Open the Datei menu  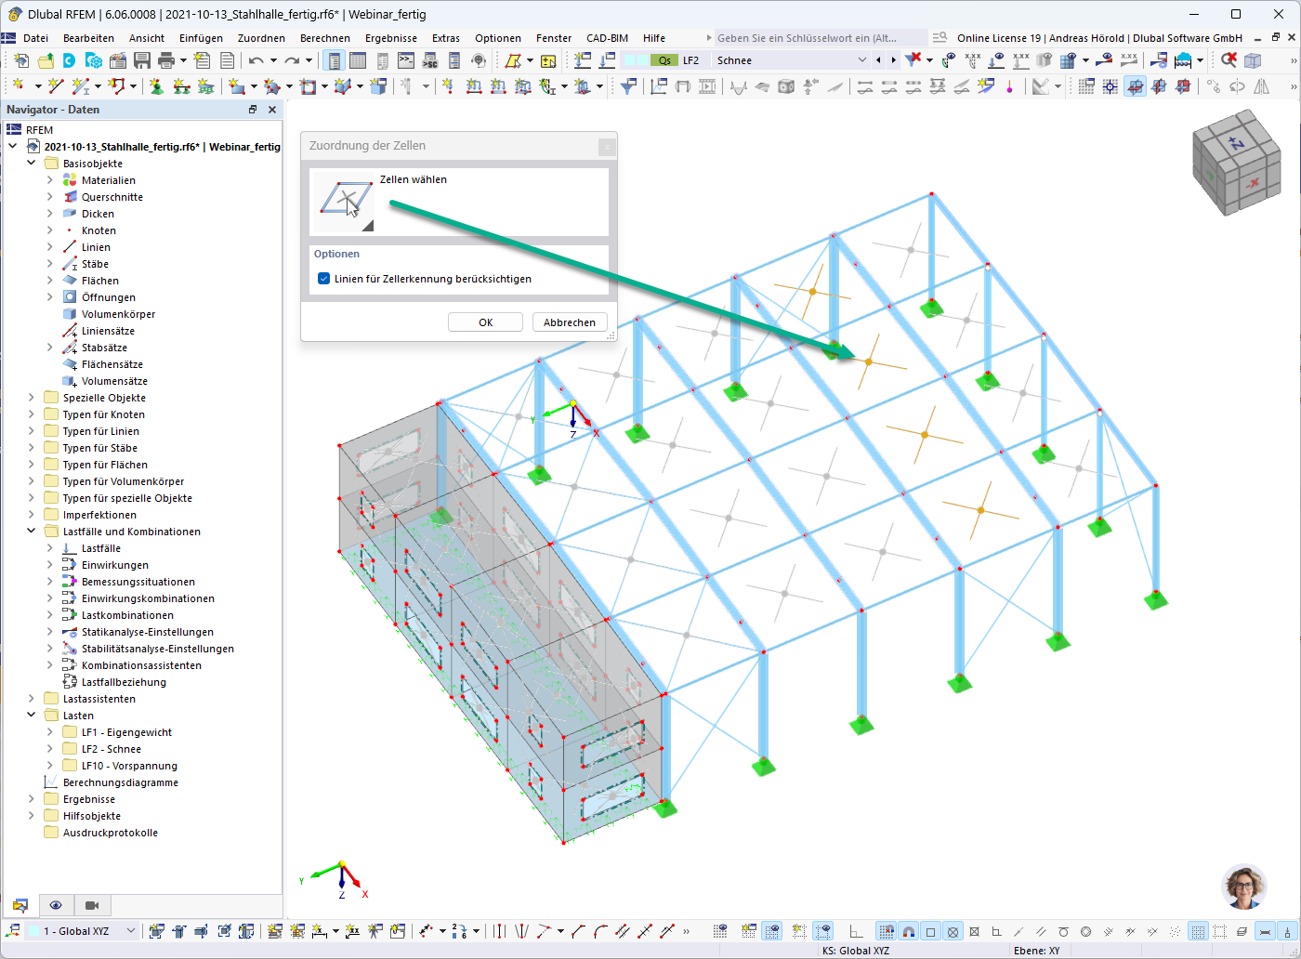35,38
